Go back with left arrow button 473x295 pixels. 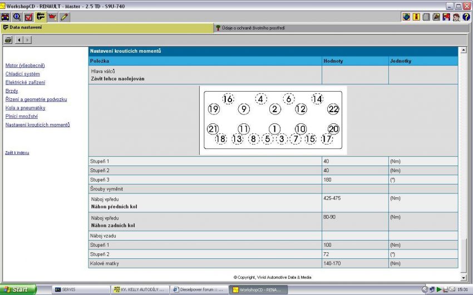tap(19, 40)
